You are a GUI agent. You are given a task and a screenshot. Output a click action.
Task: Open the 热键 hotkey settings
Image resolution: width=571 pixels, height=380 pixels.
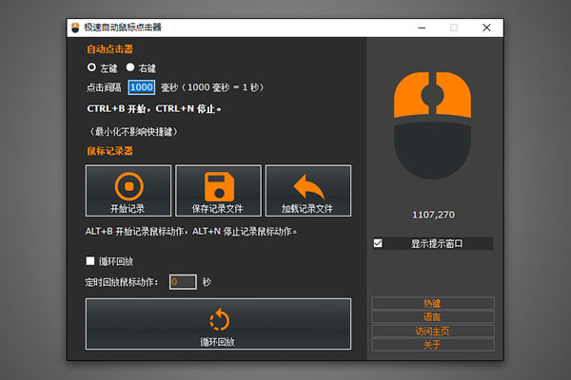(x=432, y=303)
